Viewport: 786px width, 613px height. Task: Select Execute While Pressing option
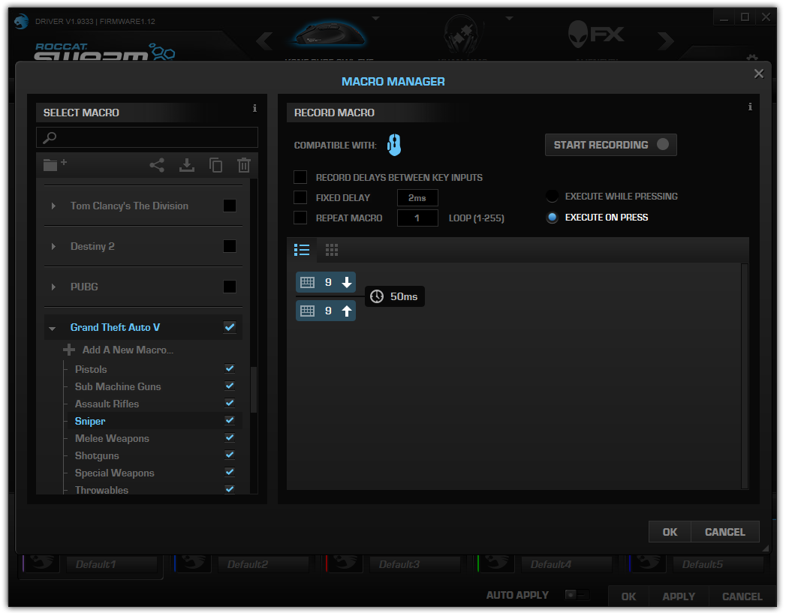coord(552,197)
